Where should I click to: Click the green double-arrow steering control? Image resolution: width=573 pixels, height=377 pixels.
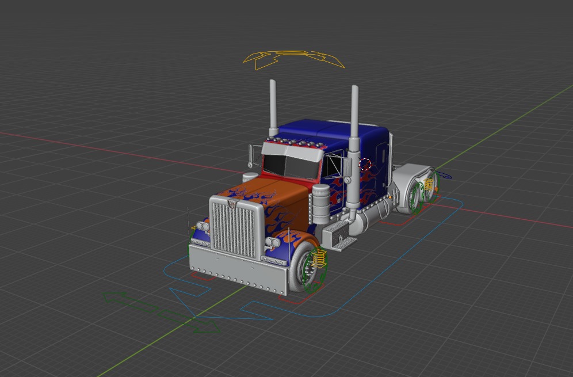pos(161,312)
